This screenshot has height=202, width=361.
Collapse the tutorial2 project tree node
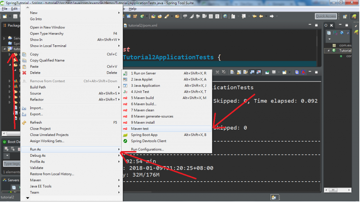tap(5, 49)
